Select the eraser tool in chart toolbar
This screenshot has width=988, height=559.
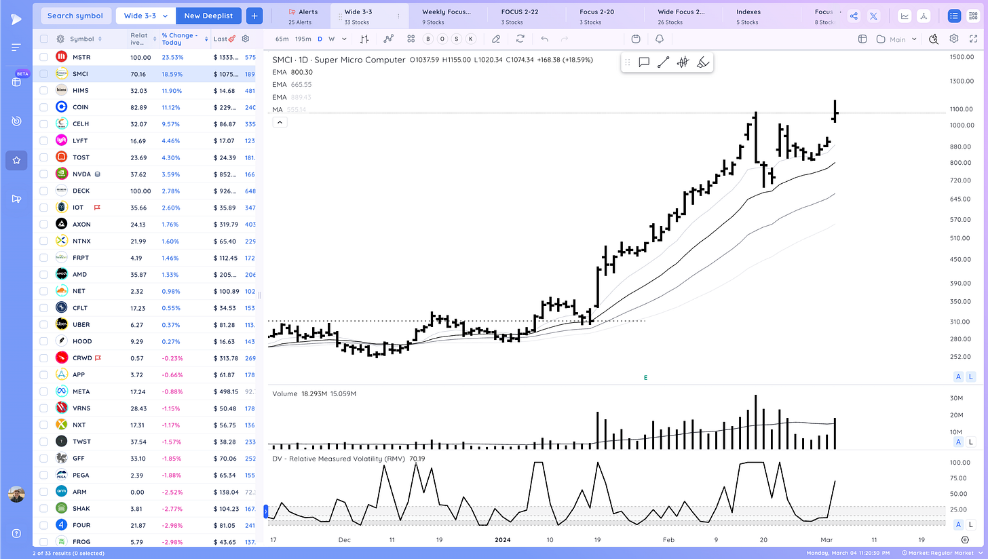(496, 39)
